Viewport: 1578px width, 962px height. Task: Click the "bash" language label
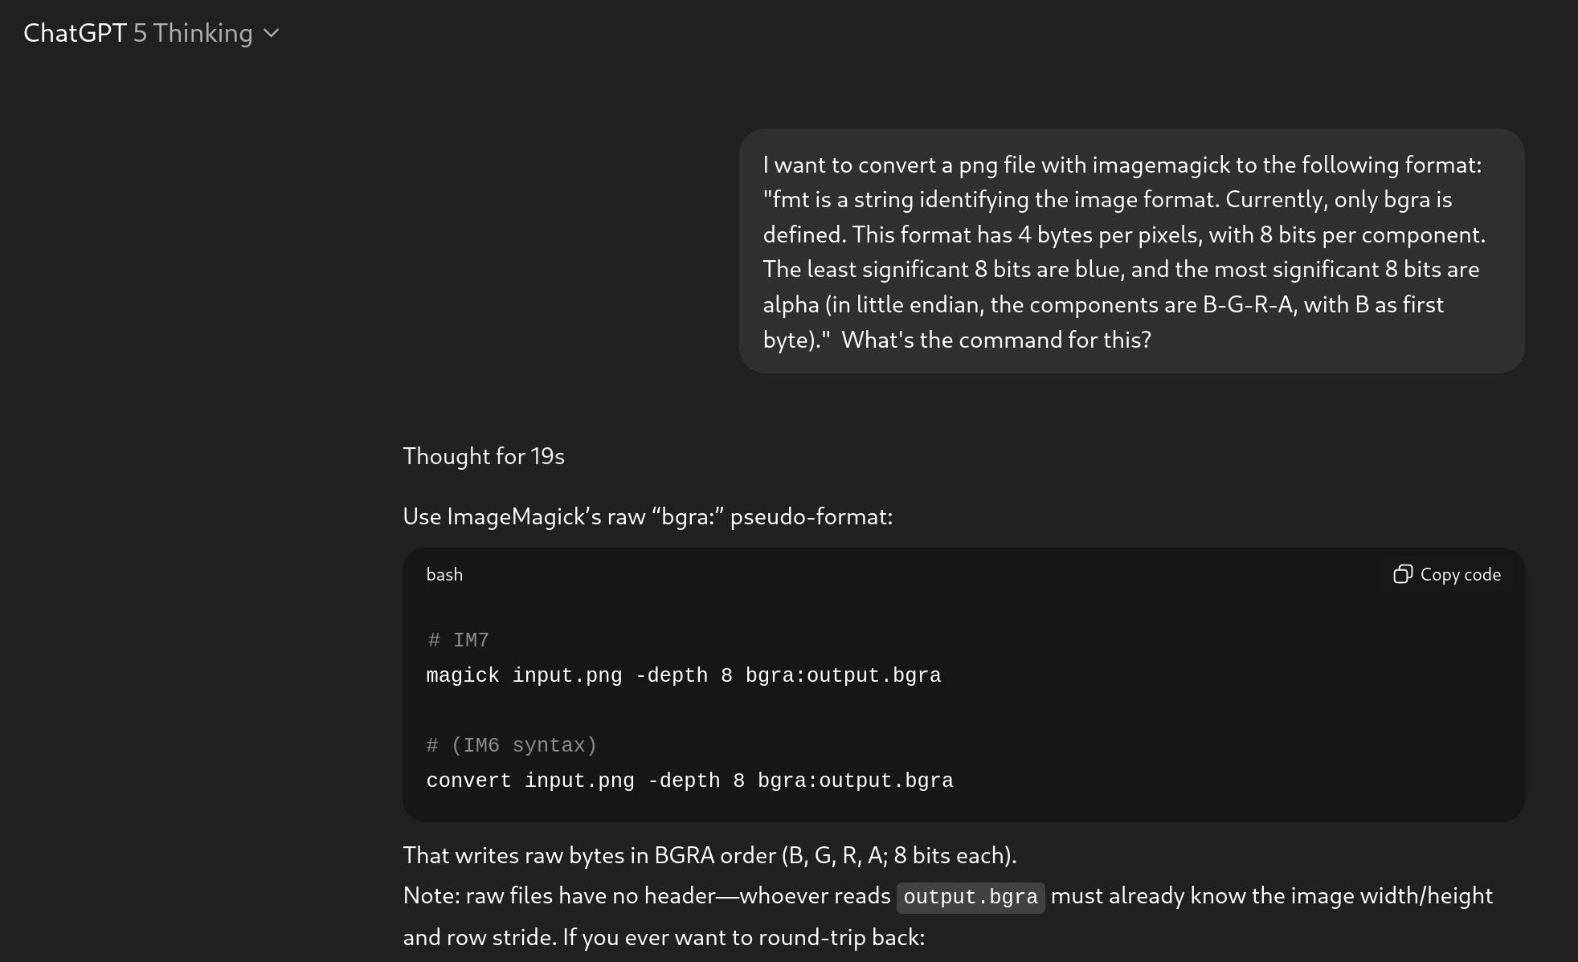(444, 574)
